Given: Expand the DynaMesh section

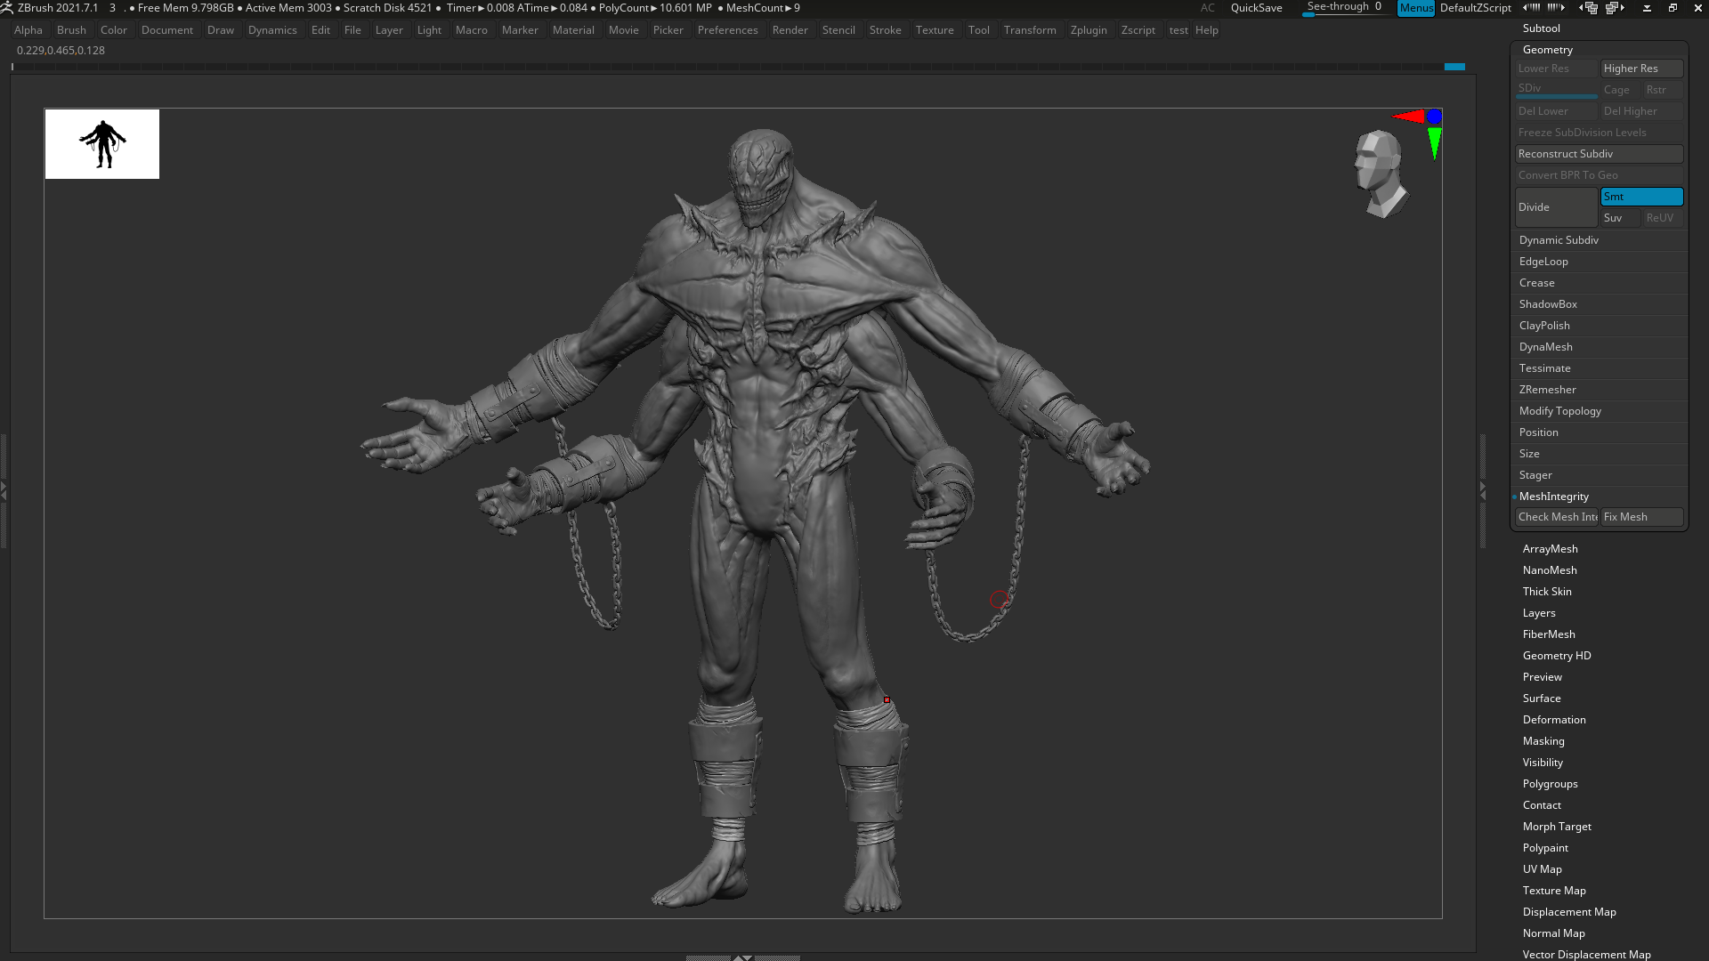Looking at the screenshot, I should click(1545, 347).
